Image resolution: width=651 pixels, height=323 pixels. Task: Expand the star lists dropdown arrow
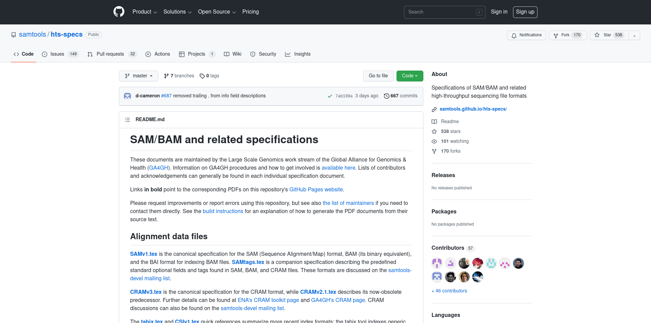coord(634,36)
